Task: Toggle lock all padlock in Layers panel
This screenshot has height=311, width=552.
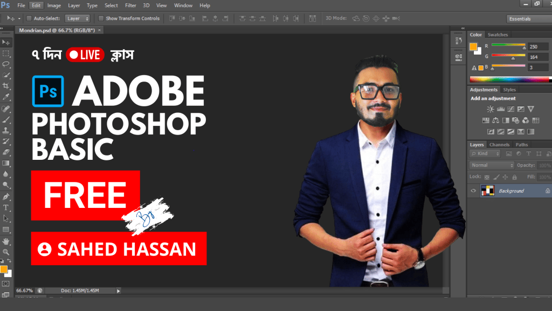Action: pos(515,177)
